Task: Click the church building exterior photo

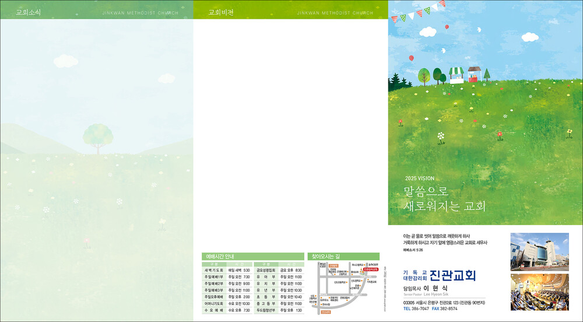Action: coord(539,250)
